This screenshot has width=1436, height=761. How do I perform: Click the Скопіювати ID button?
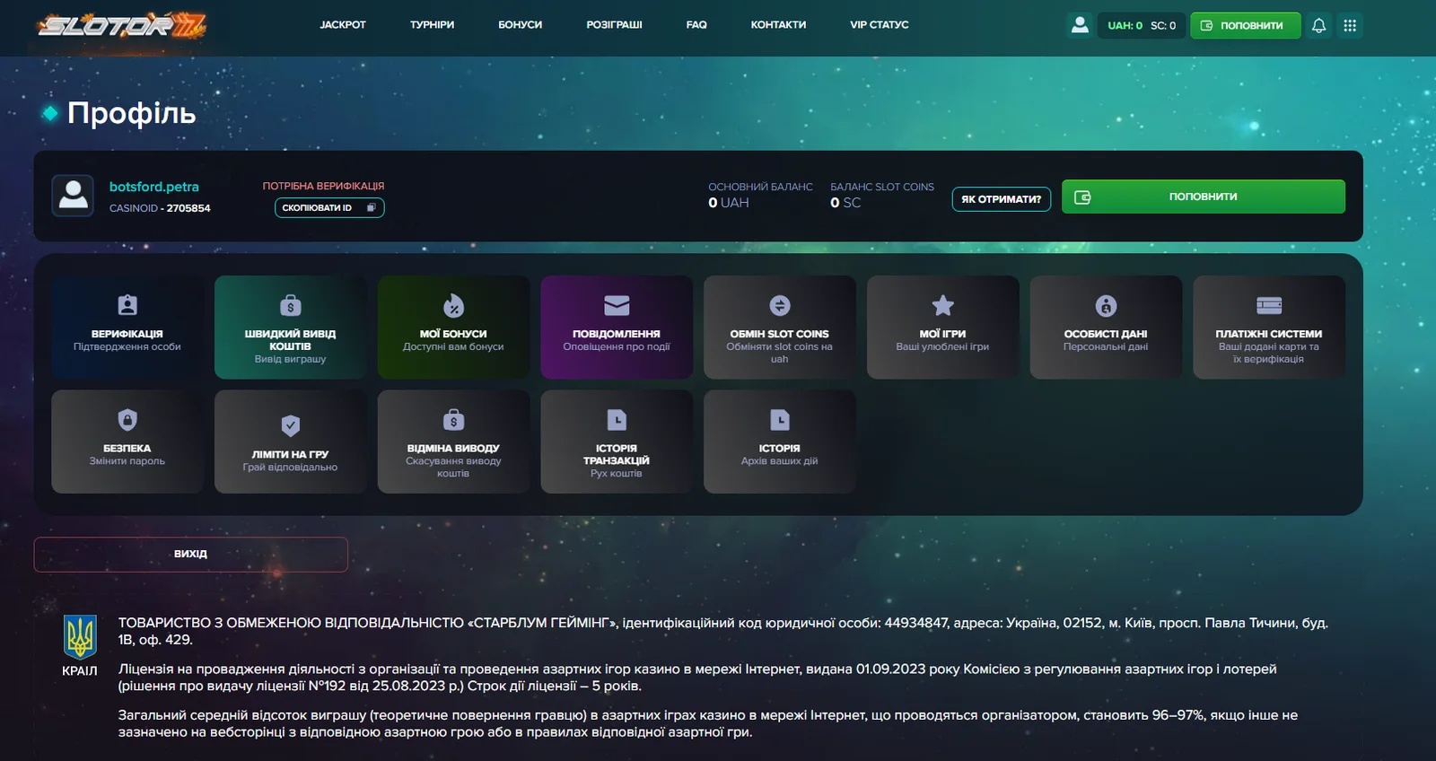329,208
